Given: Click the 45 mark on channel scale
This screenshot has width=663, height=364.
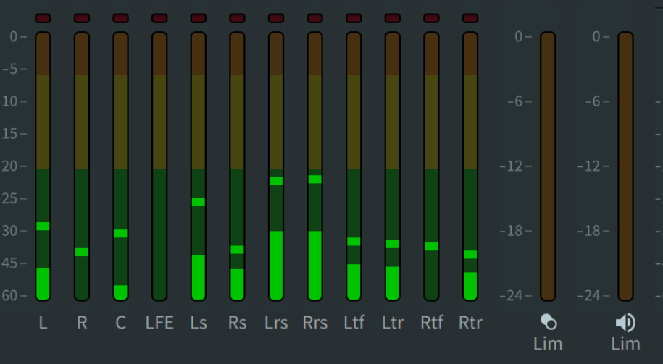Looking at the screenshot, I should pyautogui.click(x=9, y=263).
